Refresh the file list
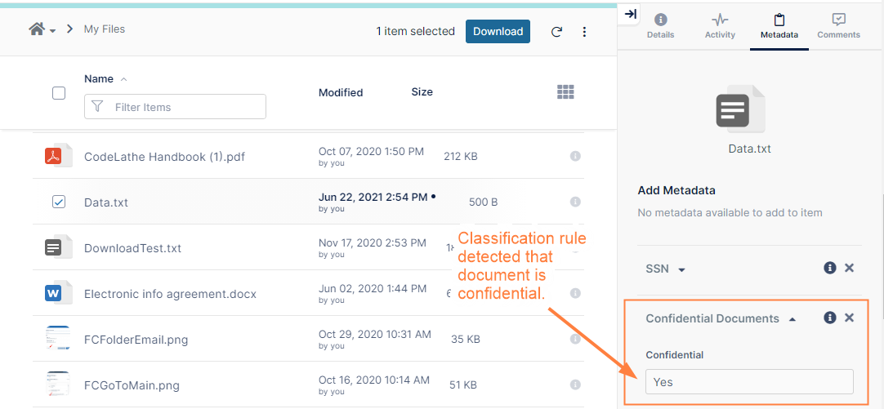The image size is (884, 409). (556, 32)
